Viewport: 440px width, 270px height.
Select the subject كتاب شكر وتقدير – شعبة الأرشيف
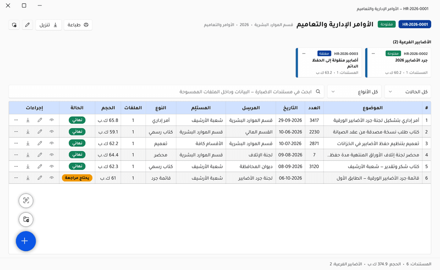pos(383,166)
